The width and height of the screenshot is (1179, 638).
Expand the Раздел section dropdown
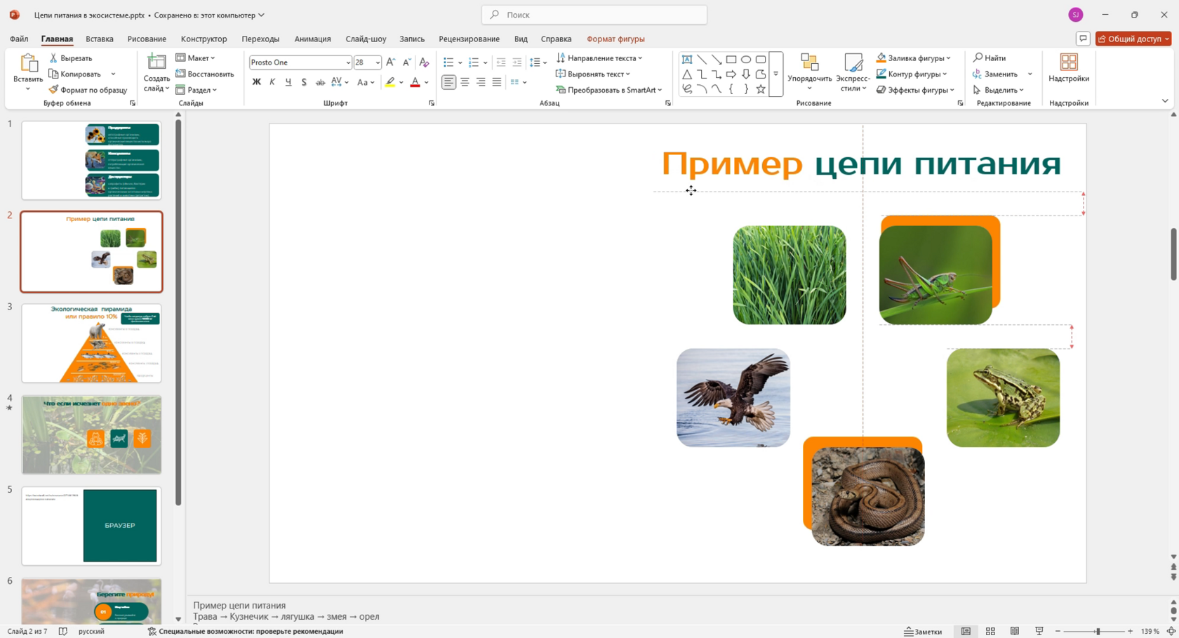(196, 90)
